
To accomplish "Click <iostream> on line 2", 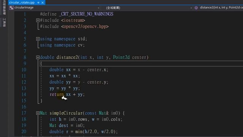I will 73,20.
